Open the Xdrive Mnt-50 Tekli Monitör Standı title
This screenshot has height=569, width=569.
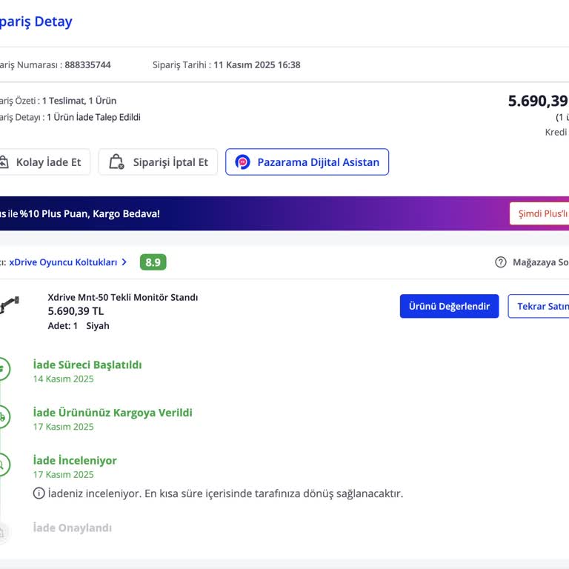click(x=123, y=298)
